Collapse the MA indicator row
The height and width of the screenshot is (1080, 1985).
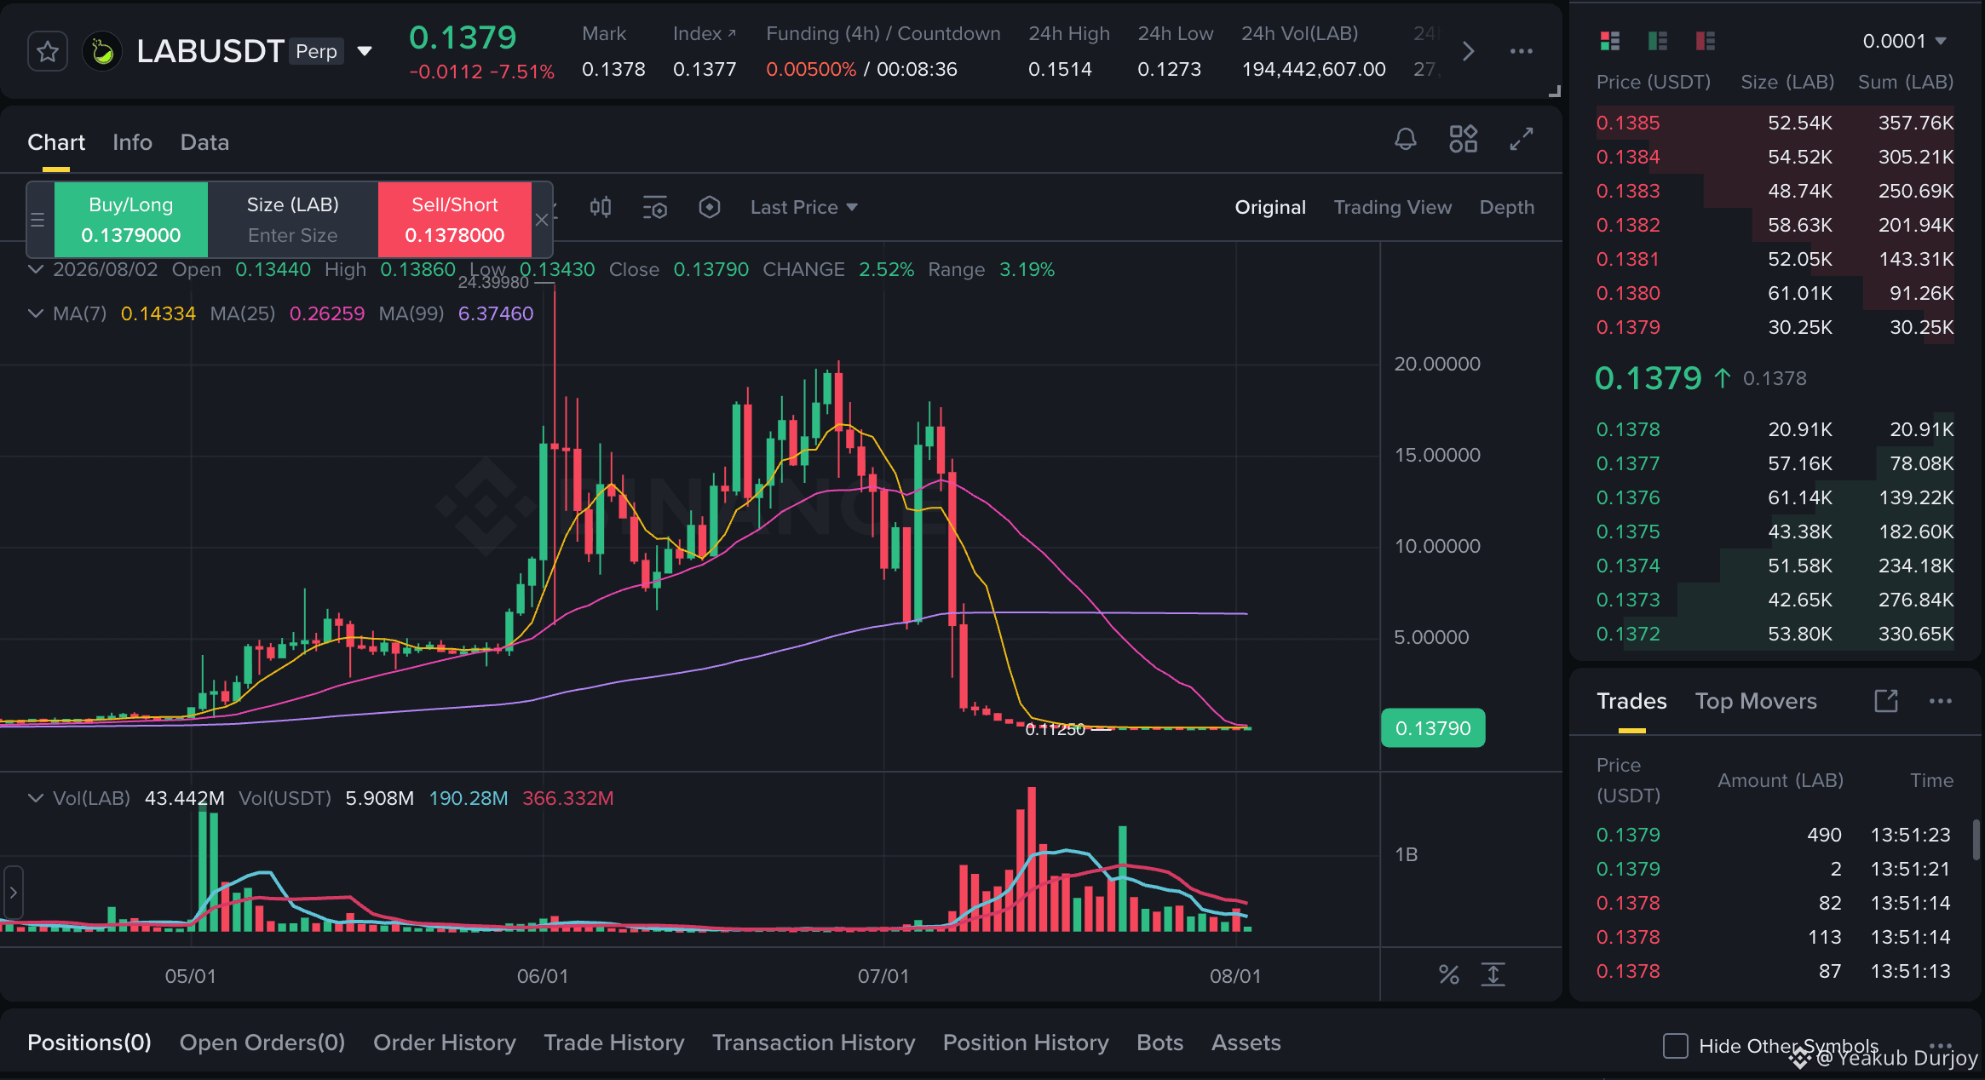coord(36,313)
